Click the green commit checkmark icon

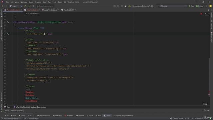pos(29,6)
